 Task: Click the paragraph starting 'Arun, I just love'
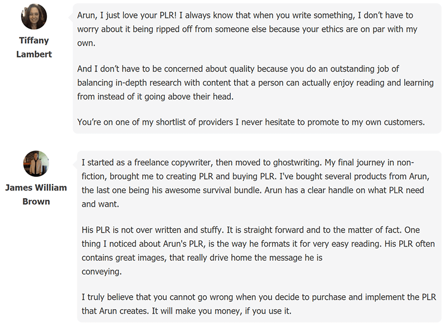click(247, 29)
